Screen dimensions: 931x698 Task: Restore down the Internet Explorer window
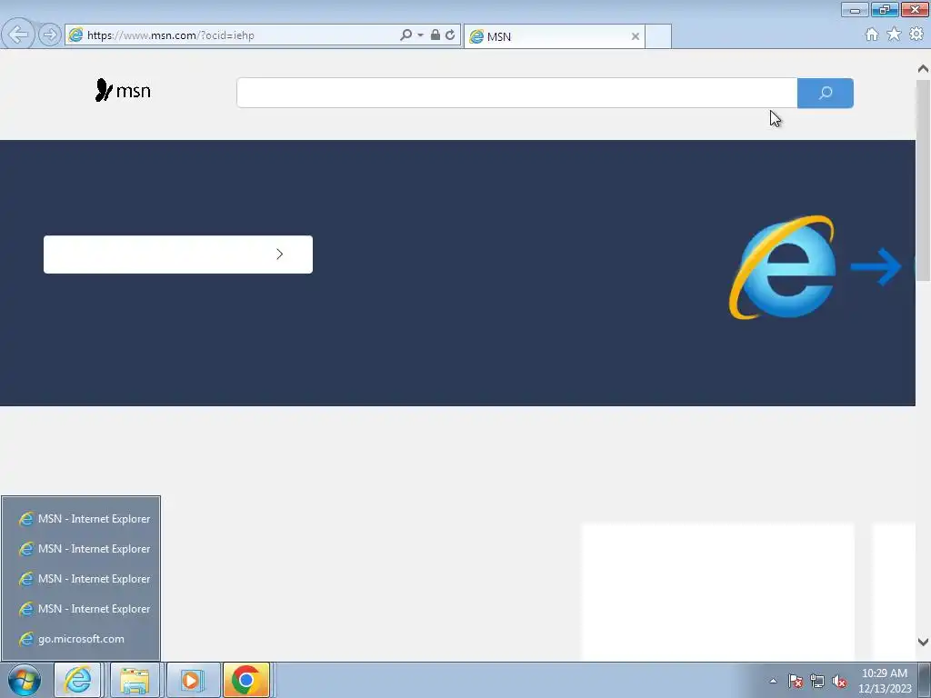885,9
